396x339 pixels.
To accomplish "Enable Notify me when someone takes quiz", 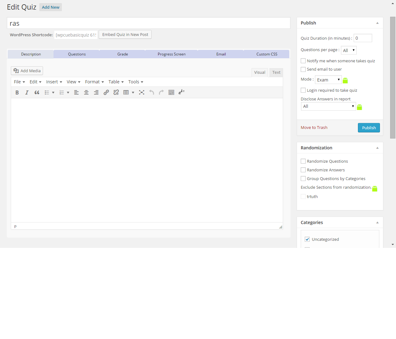I will click(x=303, y=61).
